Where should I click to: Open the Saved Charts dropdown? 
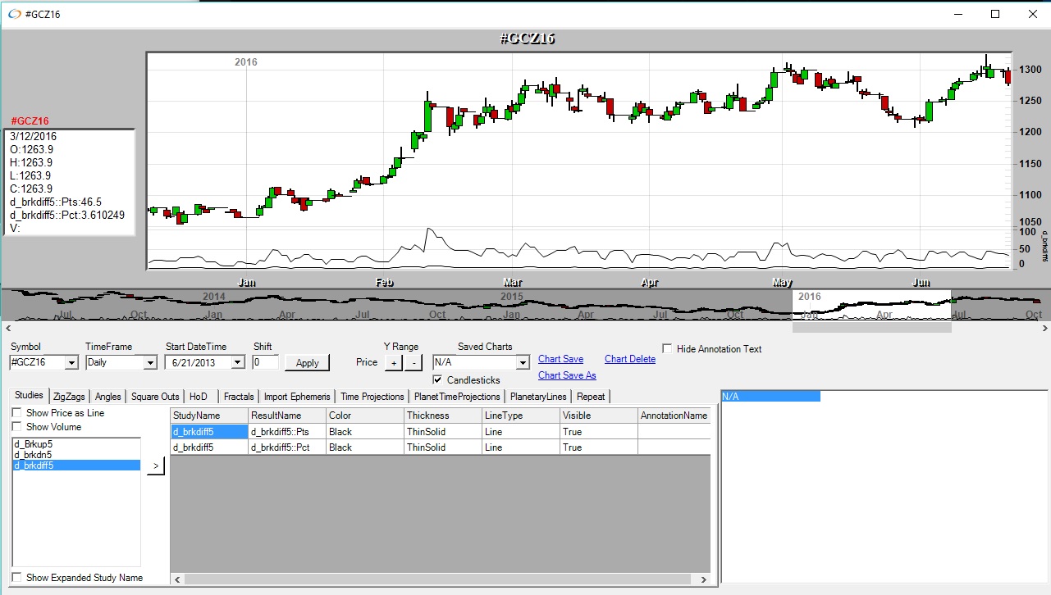[523, 362]
